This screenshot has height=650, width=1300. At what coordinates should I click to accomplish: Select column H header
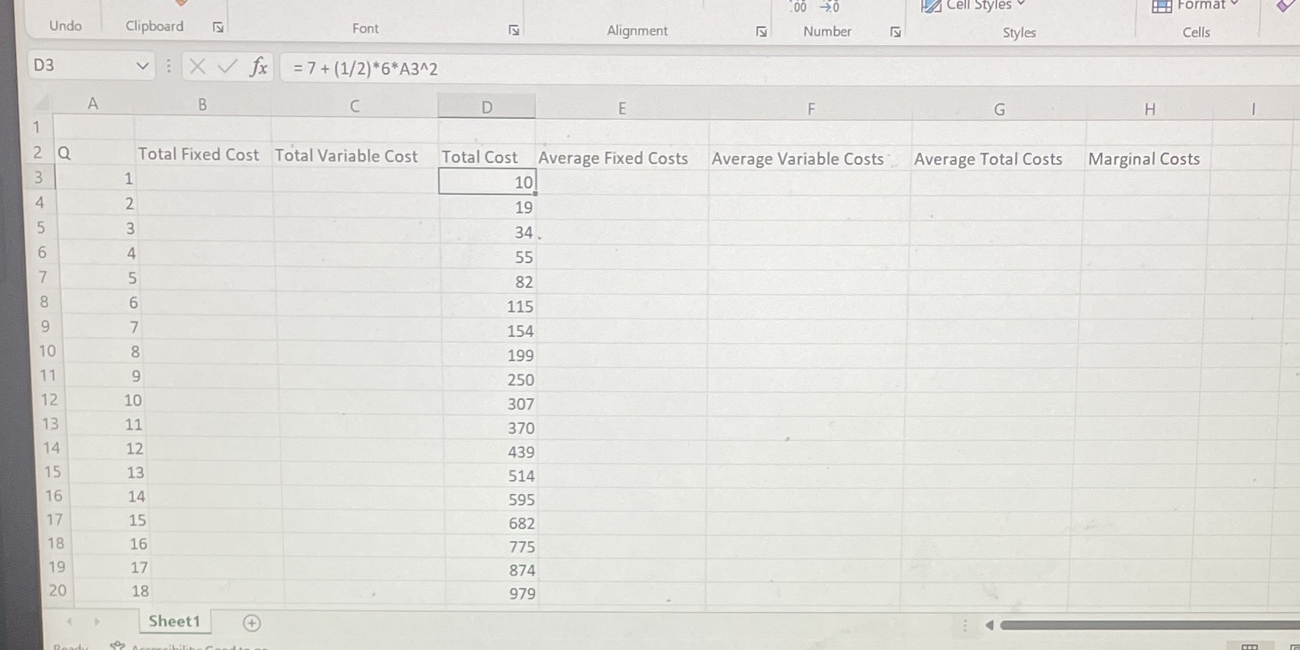pyautogui.click(x=1150, y=110)
